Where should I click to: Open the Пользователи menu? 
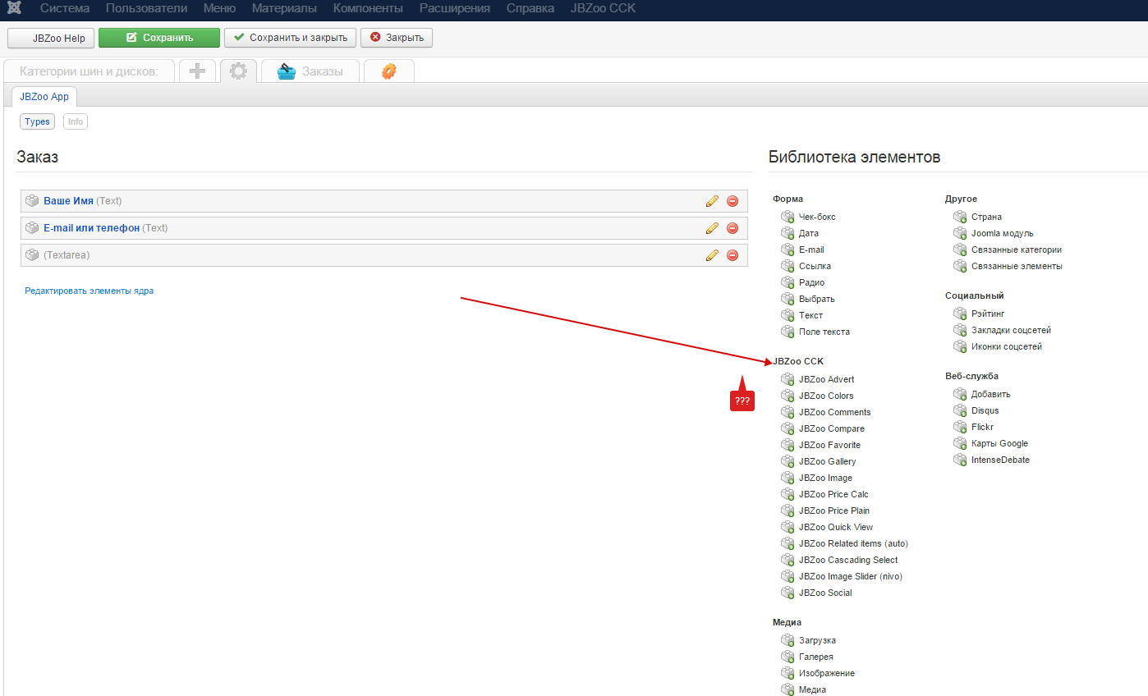(146, 8)
